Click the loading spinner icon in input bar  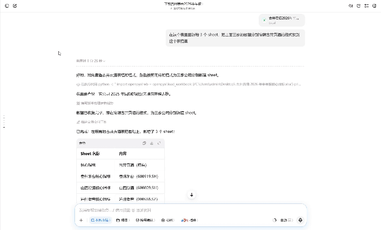tap(274, 220)
